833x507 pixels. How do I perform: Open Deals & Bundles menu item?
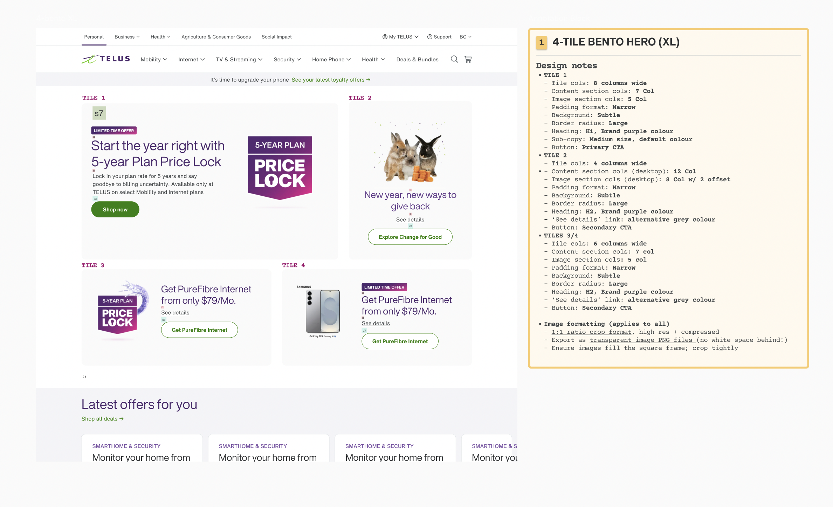pyautogui.click(x=417, y=60)
